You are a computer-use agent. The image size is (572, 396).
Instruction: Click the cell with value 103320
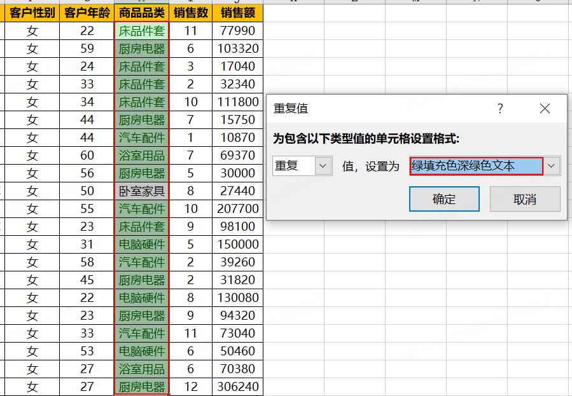coord(237,48)
